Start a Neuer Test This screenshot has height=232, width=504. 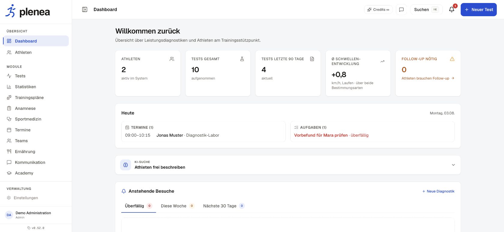point(478,10)
